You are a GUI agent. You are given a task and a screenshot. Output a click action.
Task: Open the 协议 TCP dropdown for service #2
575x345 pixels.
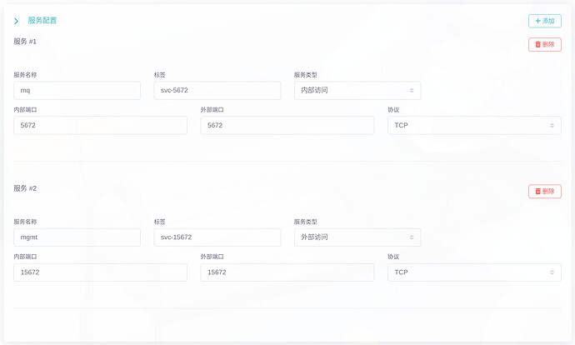474,272
